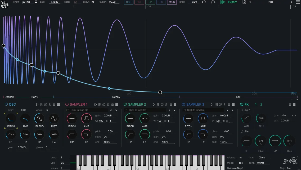Toggle OSC power button

[6, 104]
